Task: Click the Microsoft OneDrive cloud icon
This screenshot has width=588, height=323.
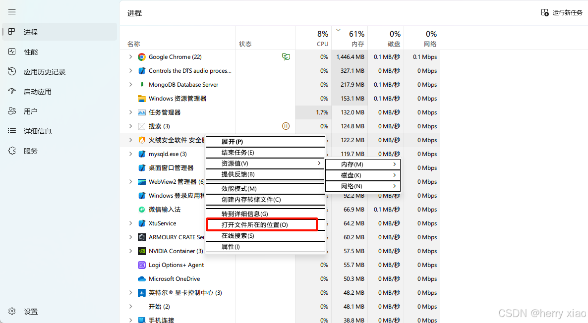Action: point(142,279)
